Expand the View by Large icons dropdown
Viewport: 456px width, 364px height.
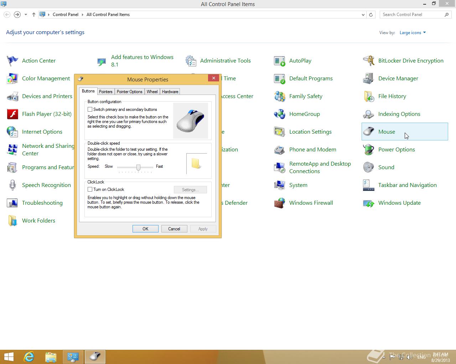[x=413, y=33]
